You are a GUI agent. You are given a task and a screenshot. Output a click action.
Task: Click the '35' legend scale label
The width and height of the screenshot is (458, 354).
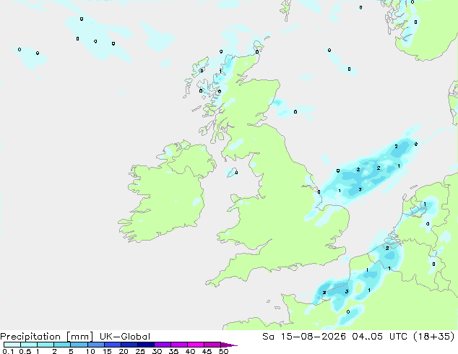click(x=173, y=351)
